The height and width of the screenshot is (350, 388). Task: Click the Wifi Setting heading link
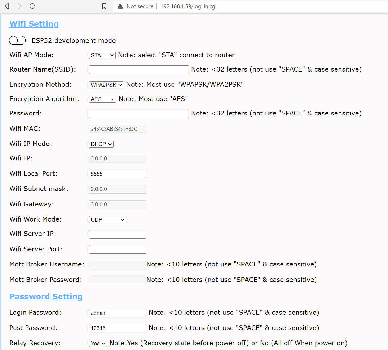point(34,24)
